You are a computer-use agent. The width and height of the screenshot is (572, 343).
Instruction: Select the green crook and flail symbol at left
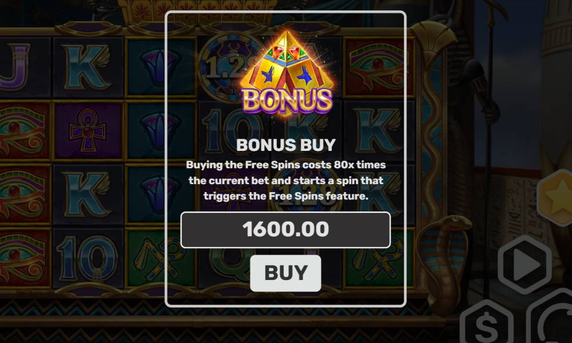click(x=159, y=258)
